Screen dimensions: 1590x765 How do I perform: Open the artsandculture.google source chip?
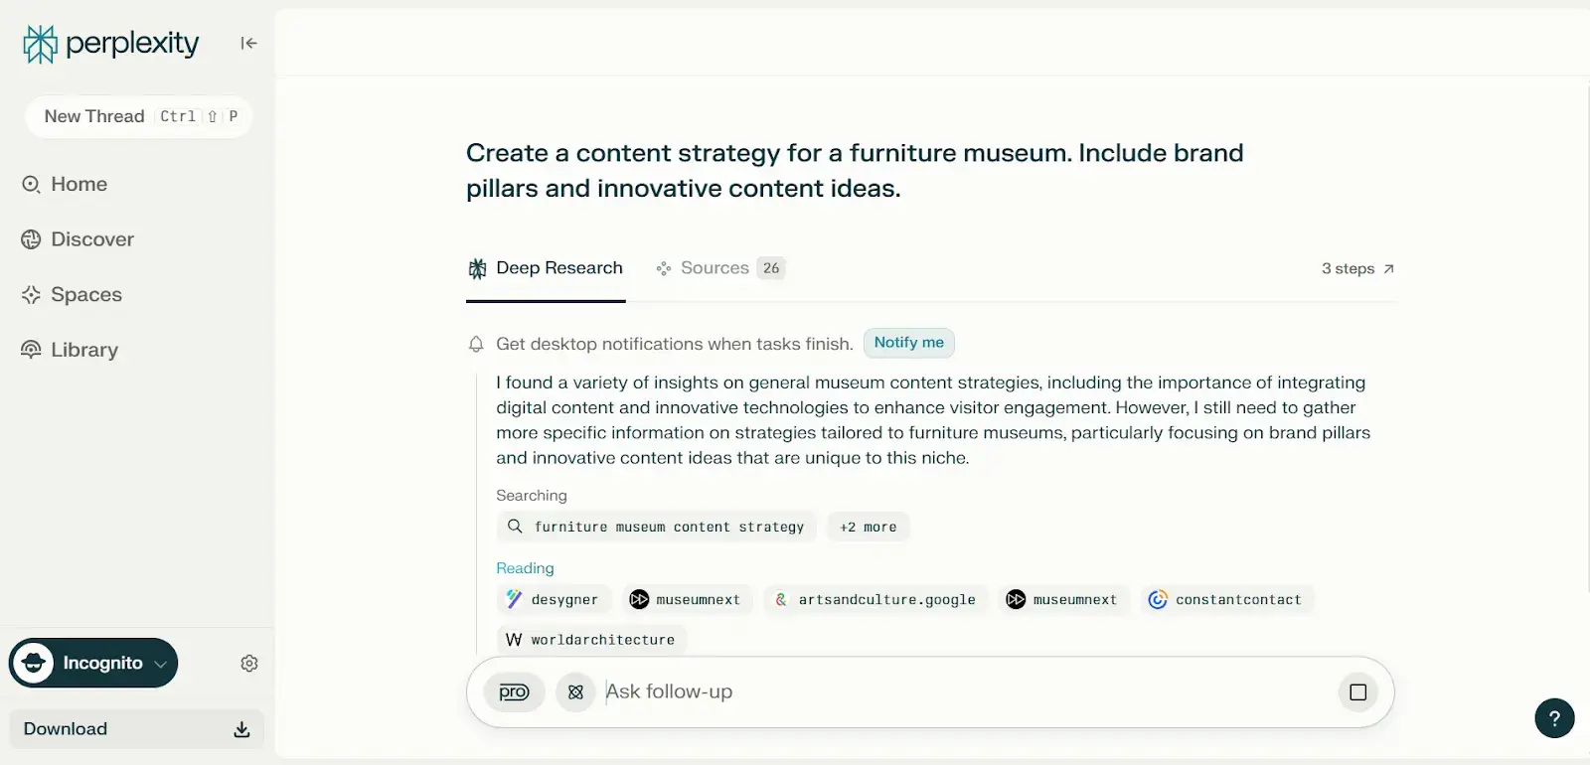coord(875,600)
